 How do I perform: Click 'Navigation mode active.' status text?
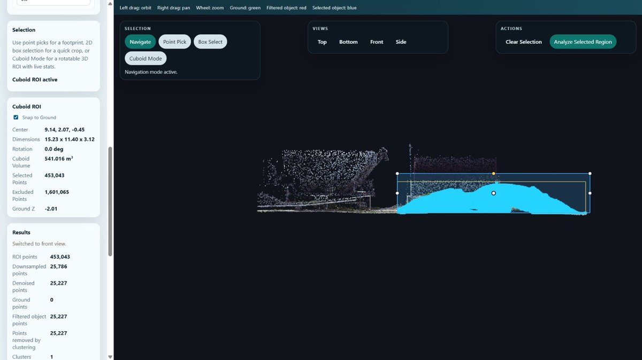[151, 72]
